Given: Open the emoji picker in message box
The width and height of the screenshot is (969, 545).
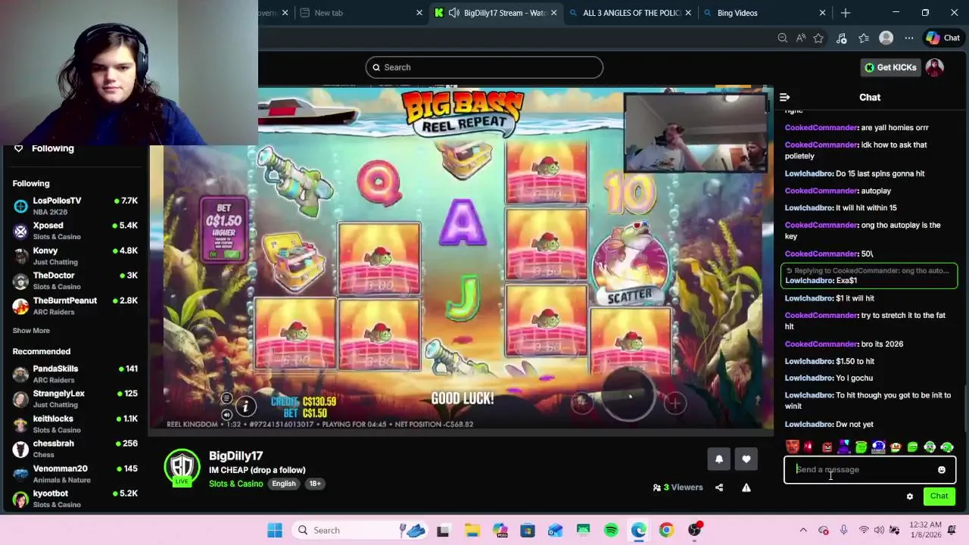Looking at the screenshot, I should [942, 470].
